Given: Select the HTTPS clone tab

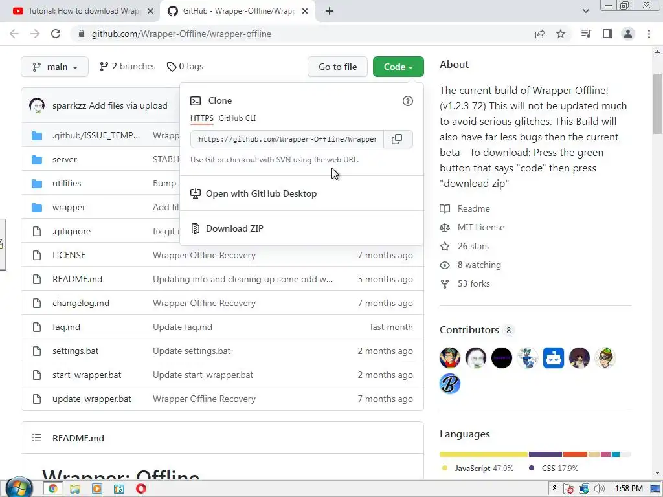Looking at the screenshot, I should coord(202,118).
